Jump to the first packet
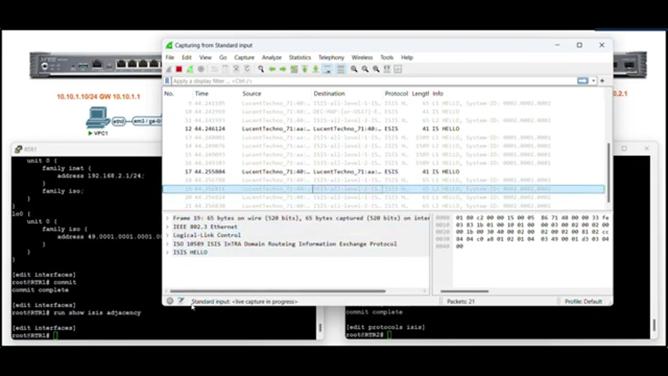The width and height of the screenshot is (668, 376). (x=305, y=69)
